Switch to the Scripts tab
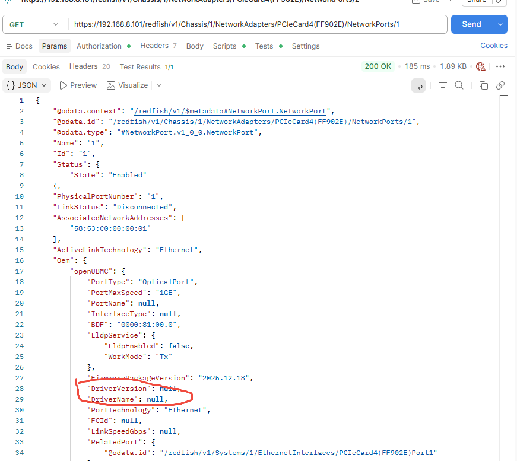This screenshot has height=461, width=517. coord(229,46)
